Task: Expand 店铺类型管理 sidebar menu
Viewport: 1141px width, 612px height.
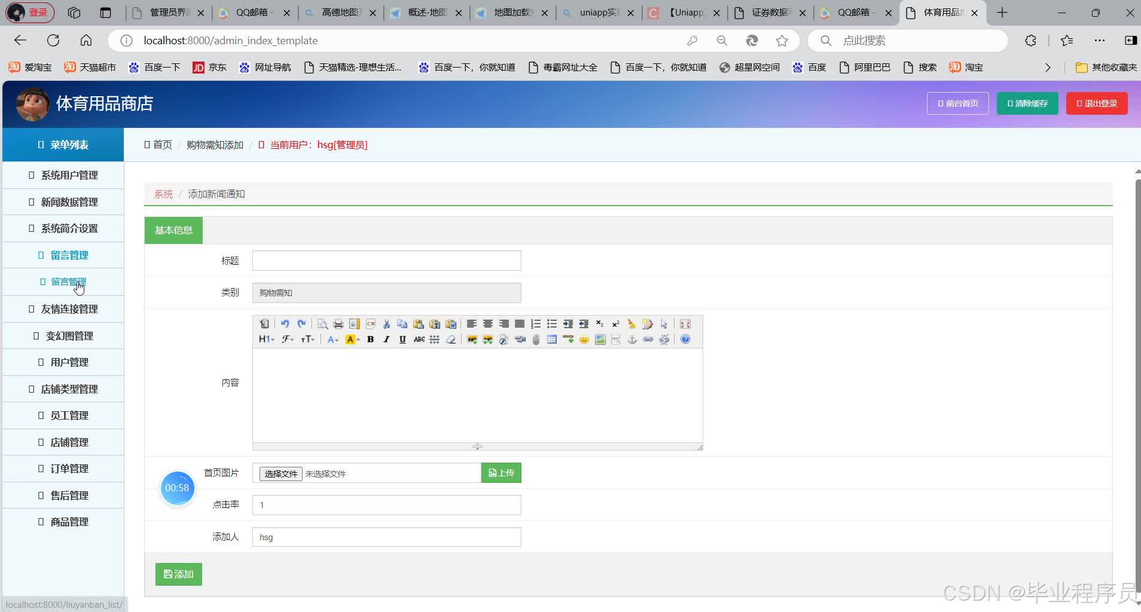Action: [x=63, y=389]
